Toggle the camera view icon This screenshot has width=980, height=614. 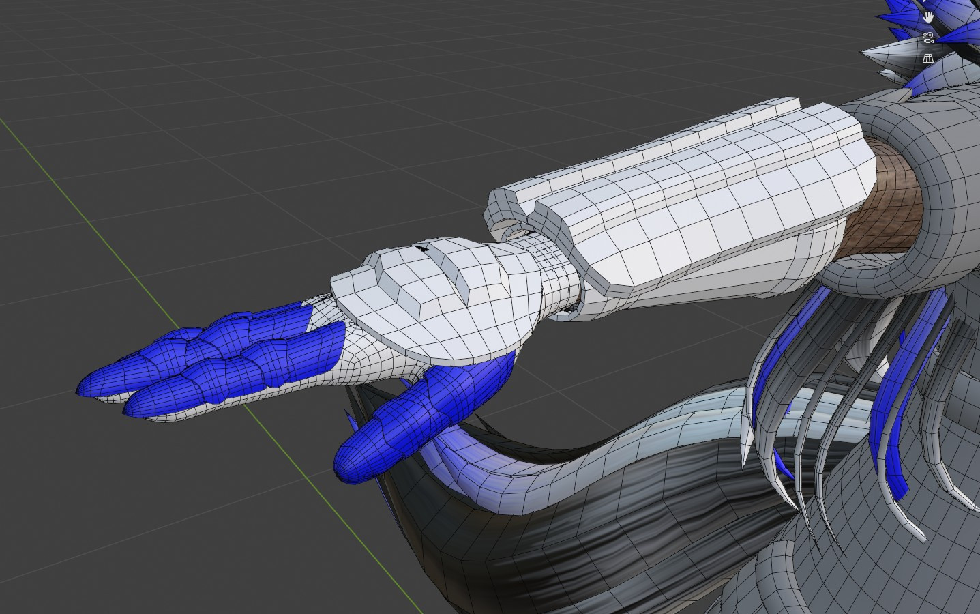(928, 38)
